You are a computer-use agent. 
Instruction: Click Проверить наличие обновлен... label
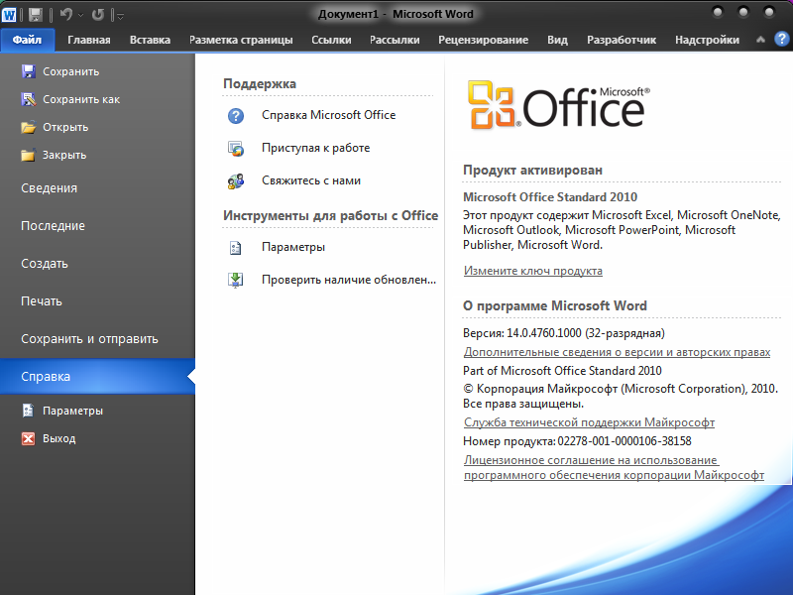click(x=349, y=280)
